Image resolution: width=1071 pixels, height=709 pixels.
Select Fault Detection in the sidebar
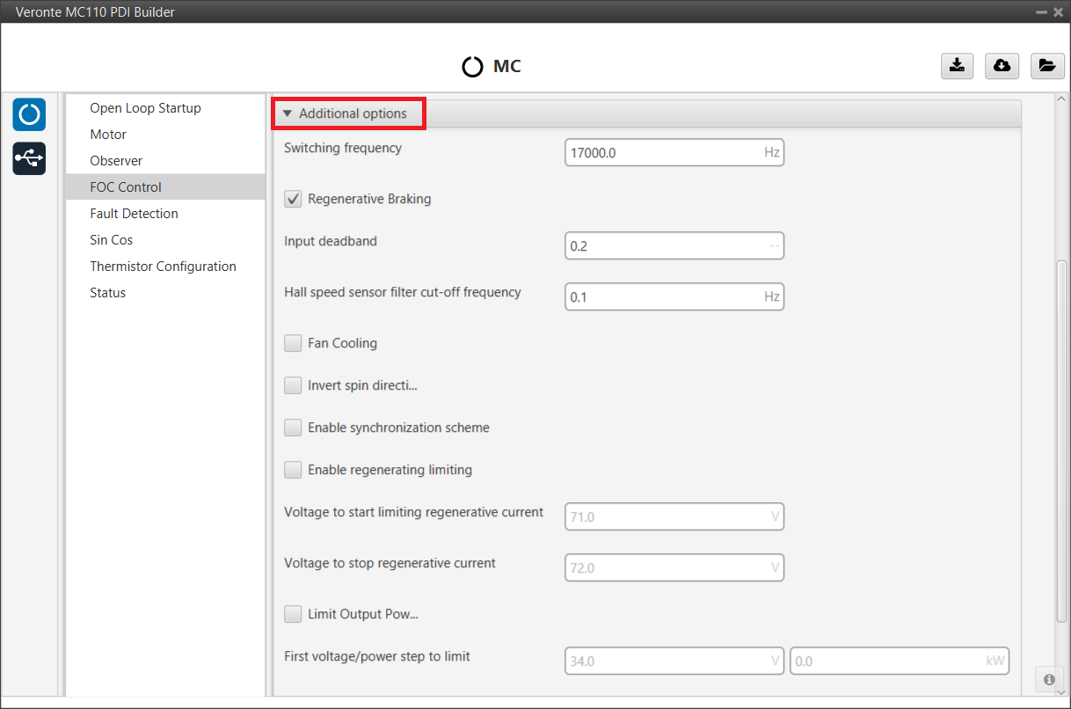(x=134, y=214)
